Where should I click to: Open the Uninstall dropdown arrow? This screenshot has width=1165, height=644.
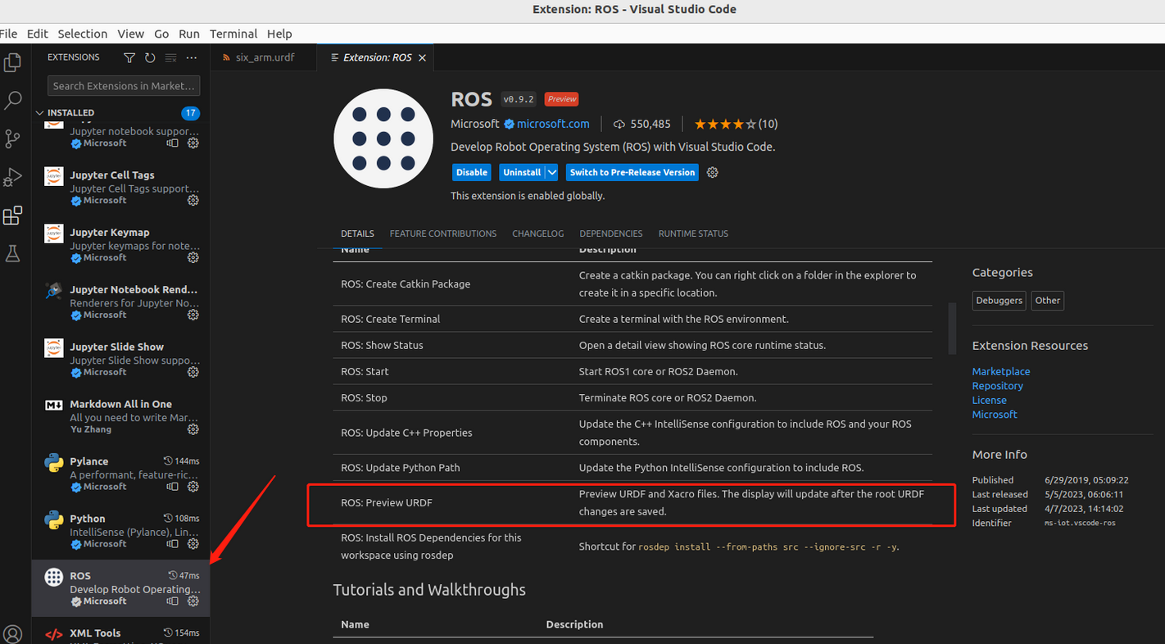tap(552, 172)
